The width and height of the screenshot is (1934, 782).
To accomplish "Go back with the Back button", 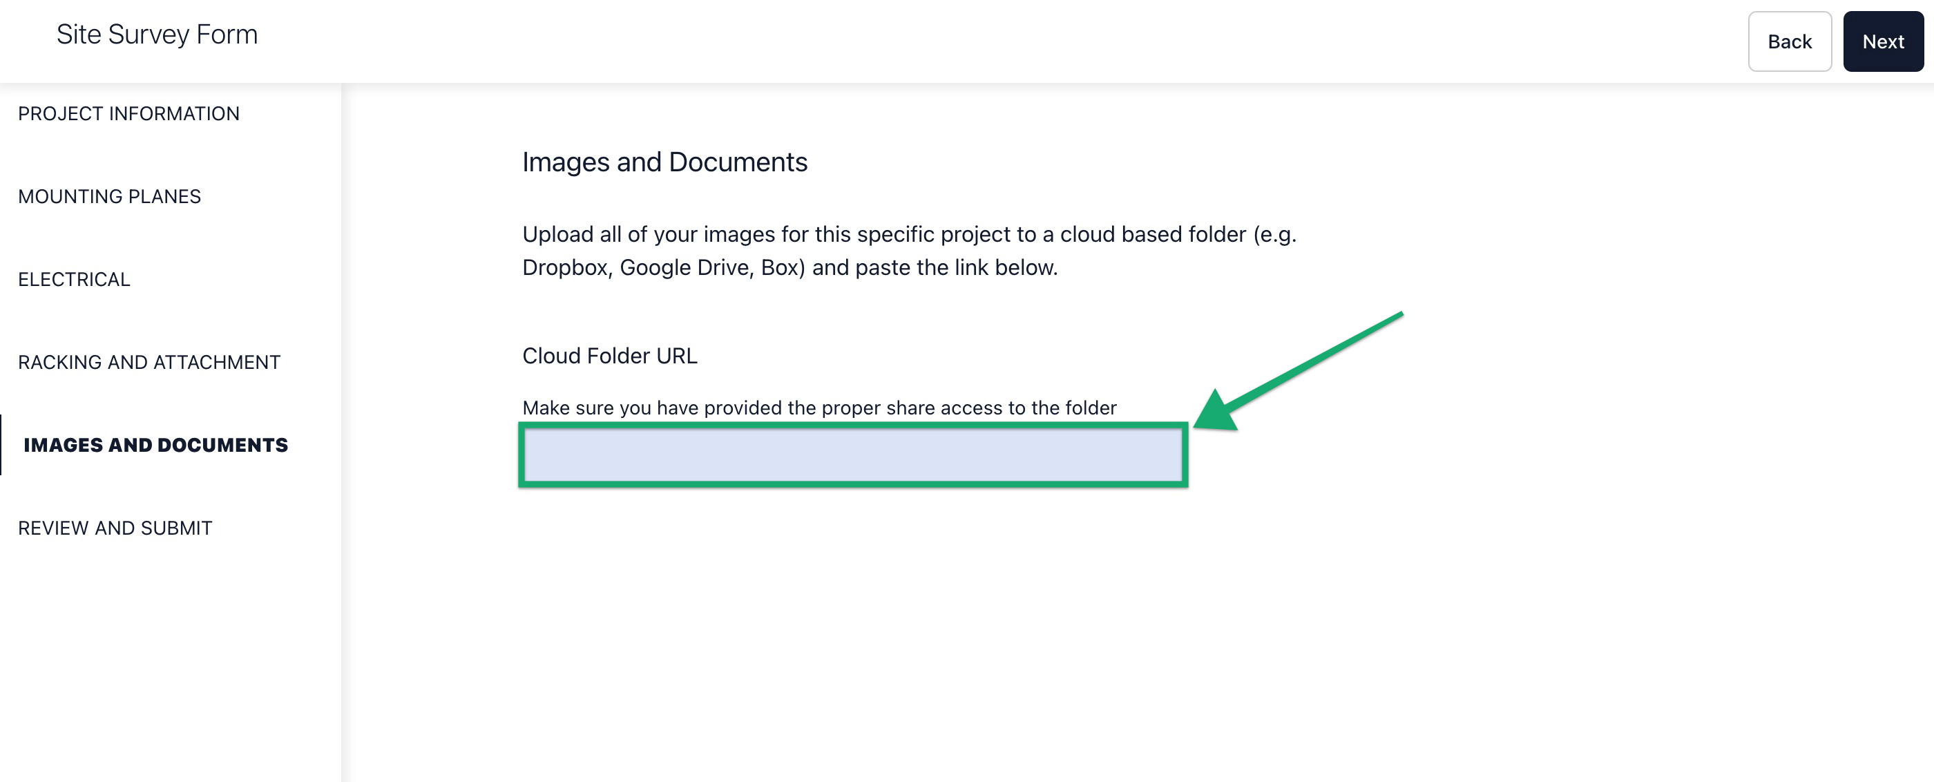I will click(x=1789, y=41).
